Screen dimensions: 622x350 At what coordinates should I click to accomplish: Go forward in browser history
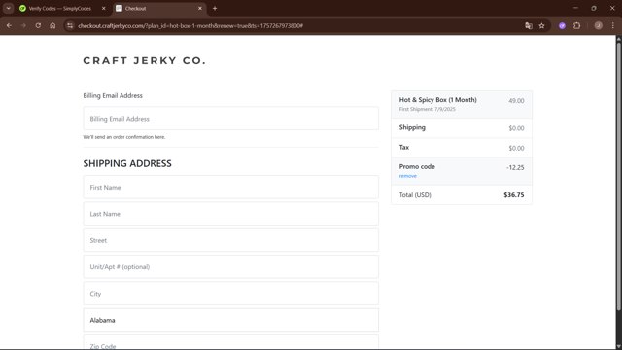[23, 25]
